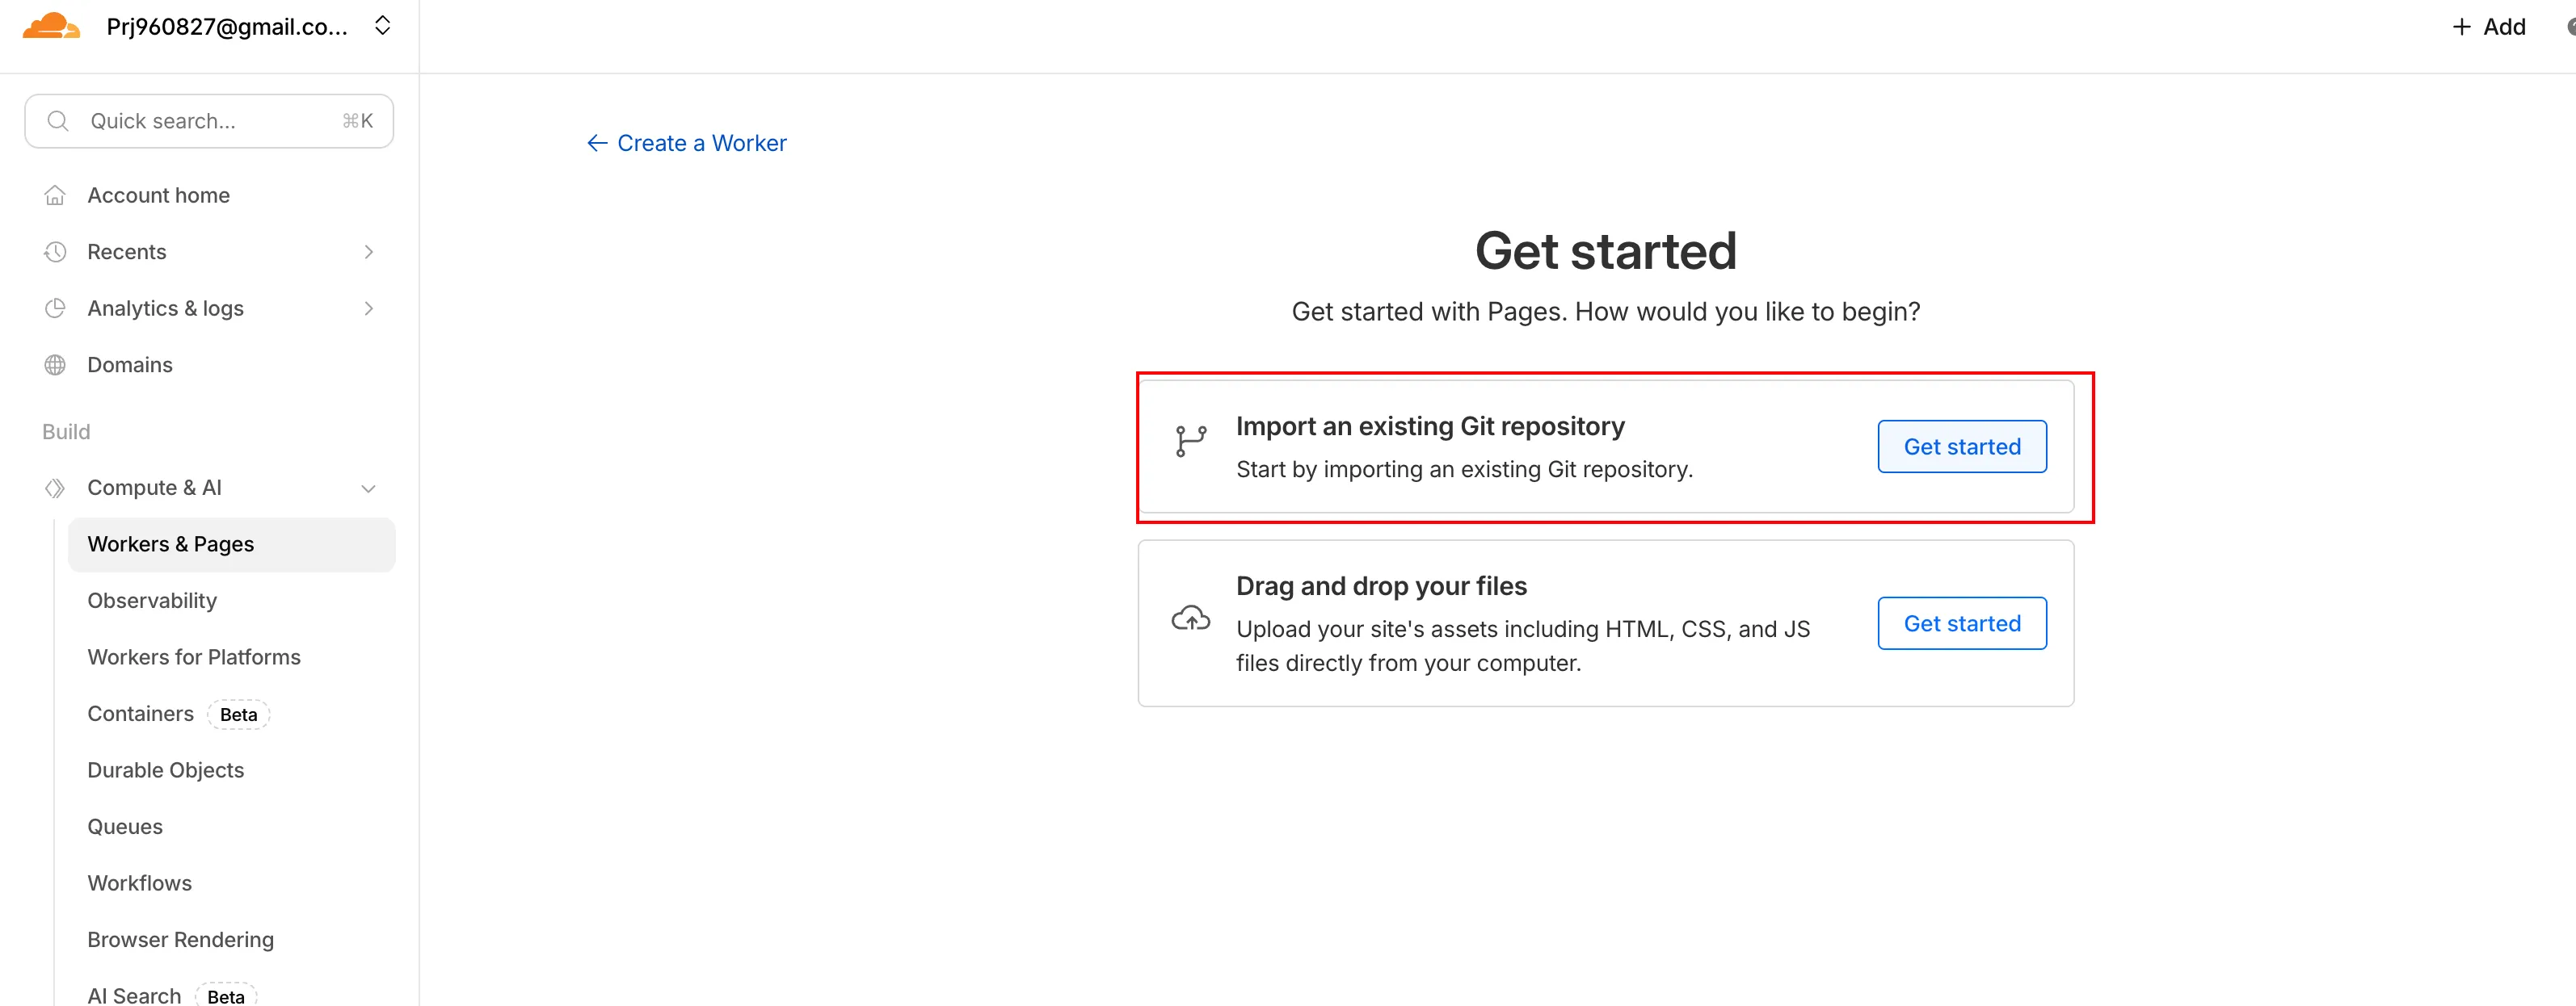Expand the Analytics & logs chevron
Image resolution: width=2576 pixels, height=1006 pixels.
369,308
